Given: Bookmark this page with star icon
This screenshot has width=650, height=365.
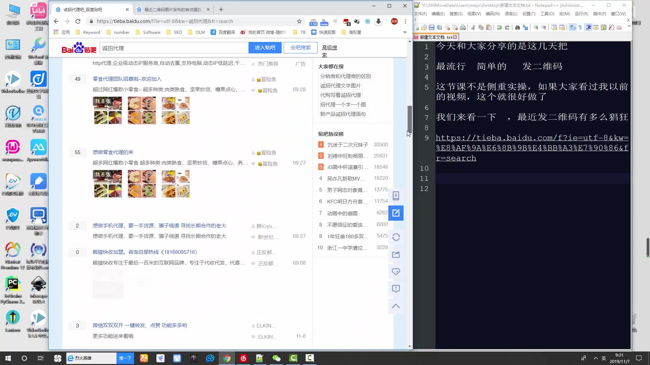Looking at the screenshot, I should click(x=299, y=21).
